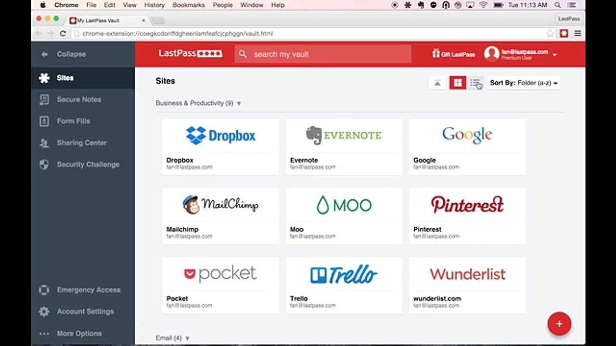
Task: Collapse the LastPass sidebar
Action: point(64,54)
